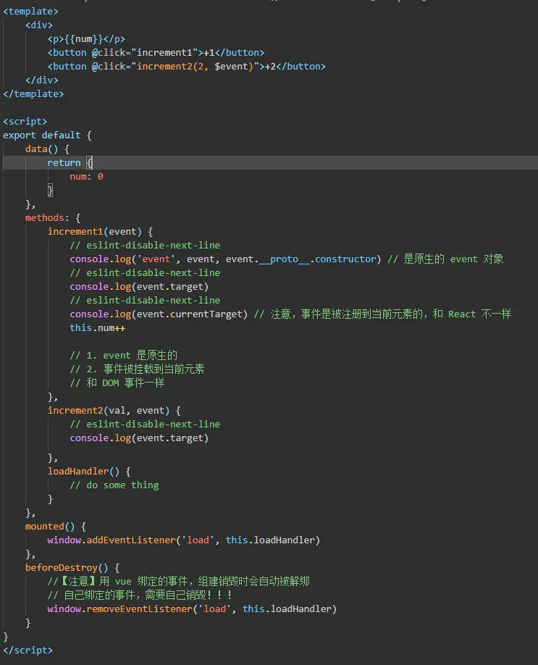
Task: Click the 'export default {' line
Action: tap(47, 135)
